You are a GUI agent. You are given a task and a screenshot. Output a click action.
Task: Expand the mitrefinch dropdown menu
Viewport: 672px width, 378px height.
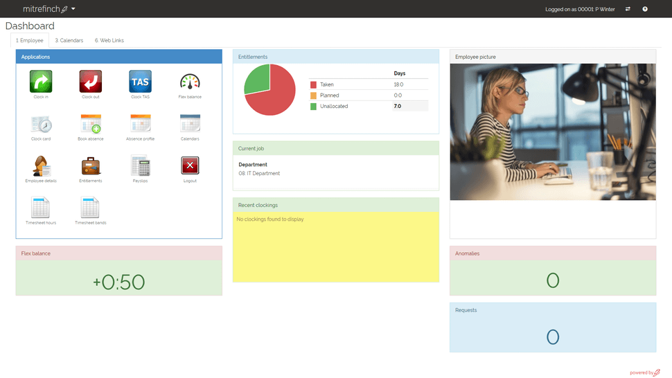[49, 9]
